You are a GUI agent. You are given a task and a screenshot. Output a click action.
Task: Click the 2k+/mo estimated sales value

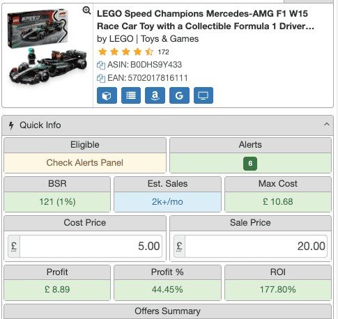pyautogui.click(x=167, y=202)
